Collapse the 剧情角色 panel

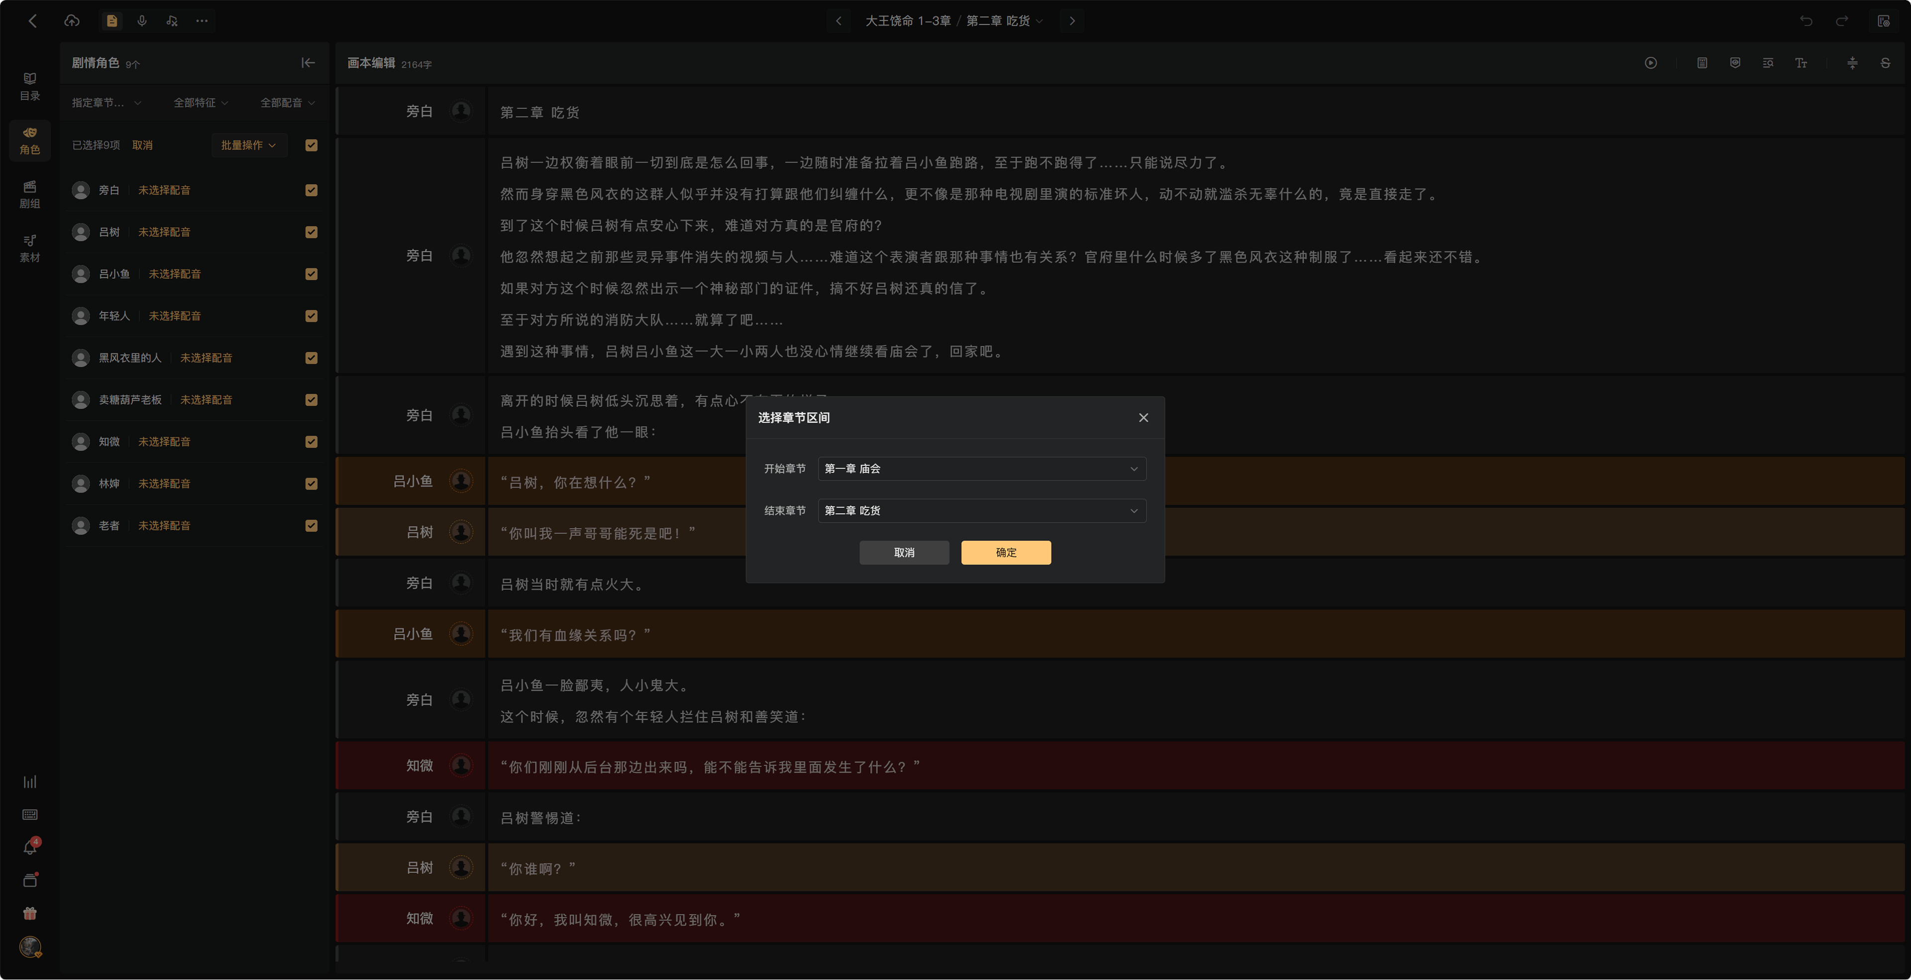308,63
